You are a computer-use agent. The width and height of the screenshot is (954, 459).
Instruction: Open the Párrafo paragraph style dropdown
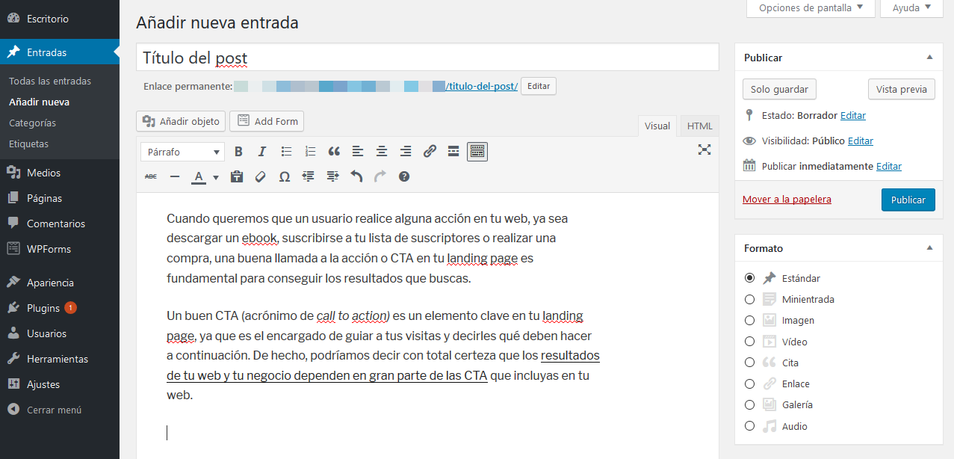[x=182, y=151]
